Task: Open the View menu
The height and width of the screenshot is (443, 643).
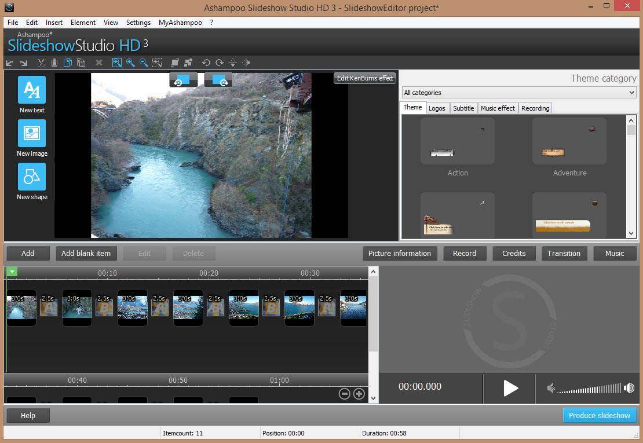Action: coord(111,23)
